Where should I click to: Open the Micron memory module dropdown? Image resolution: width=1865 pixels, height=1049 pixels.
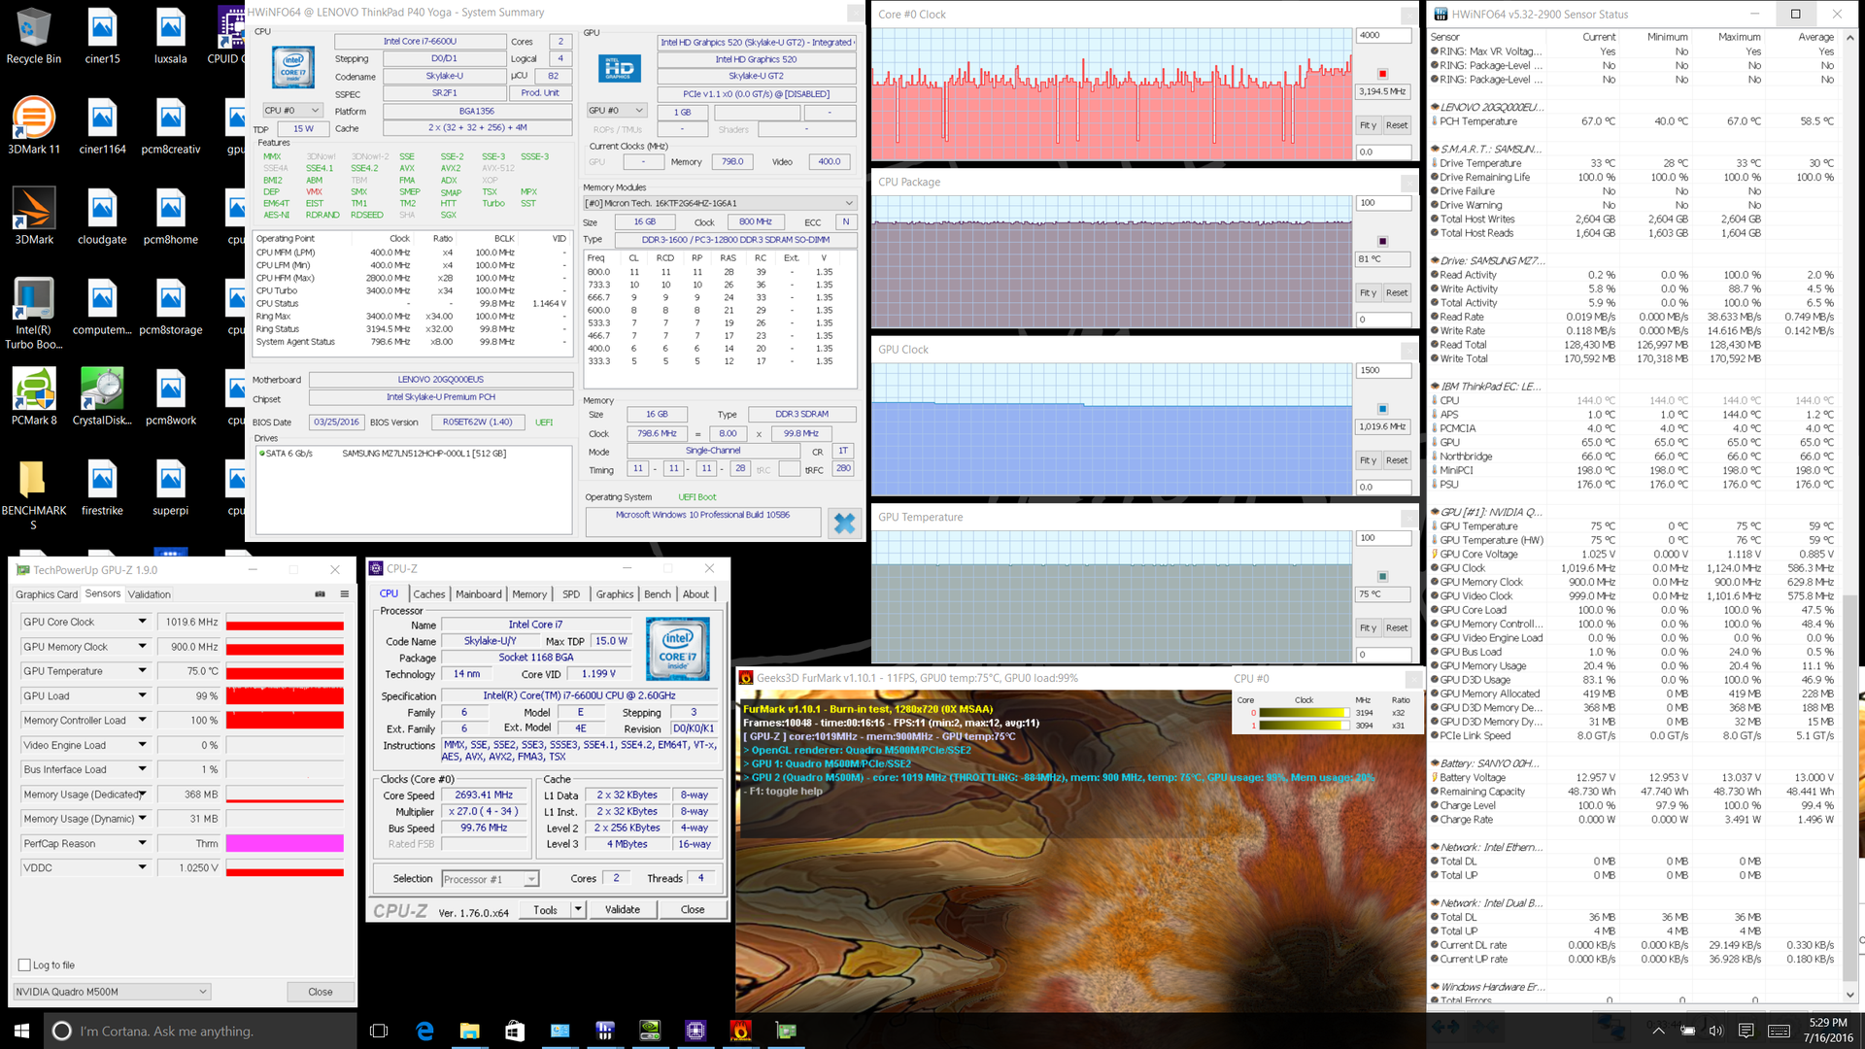click(x=719, y=203)
